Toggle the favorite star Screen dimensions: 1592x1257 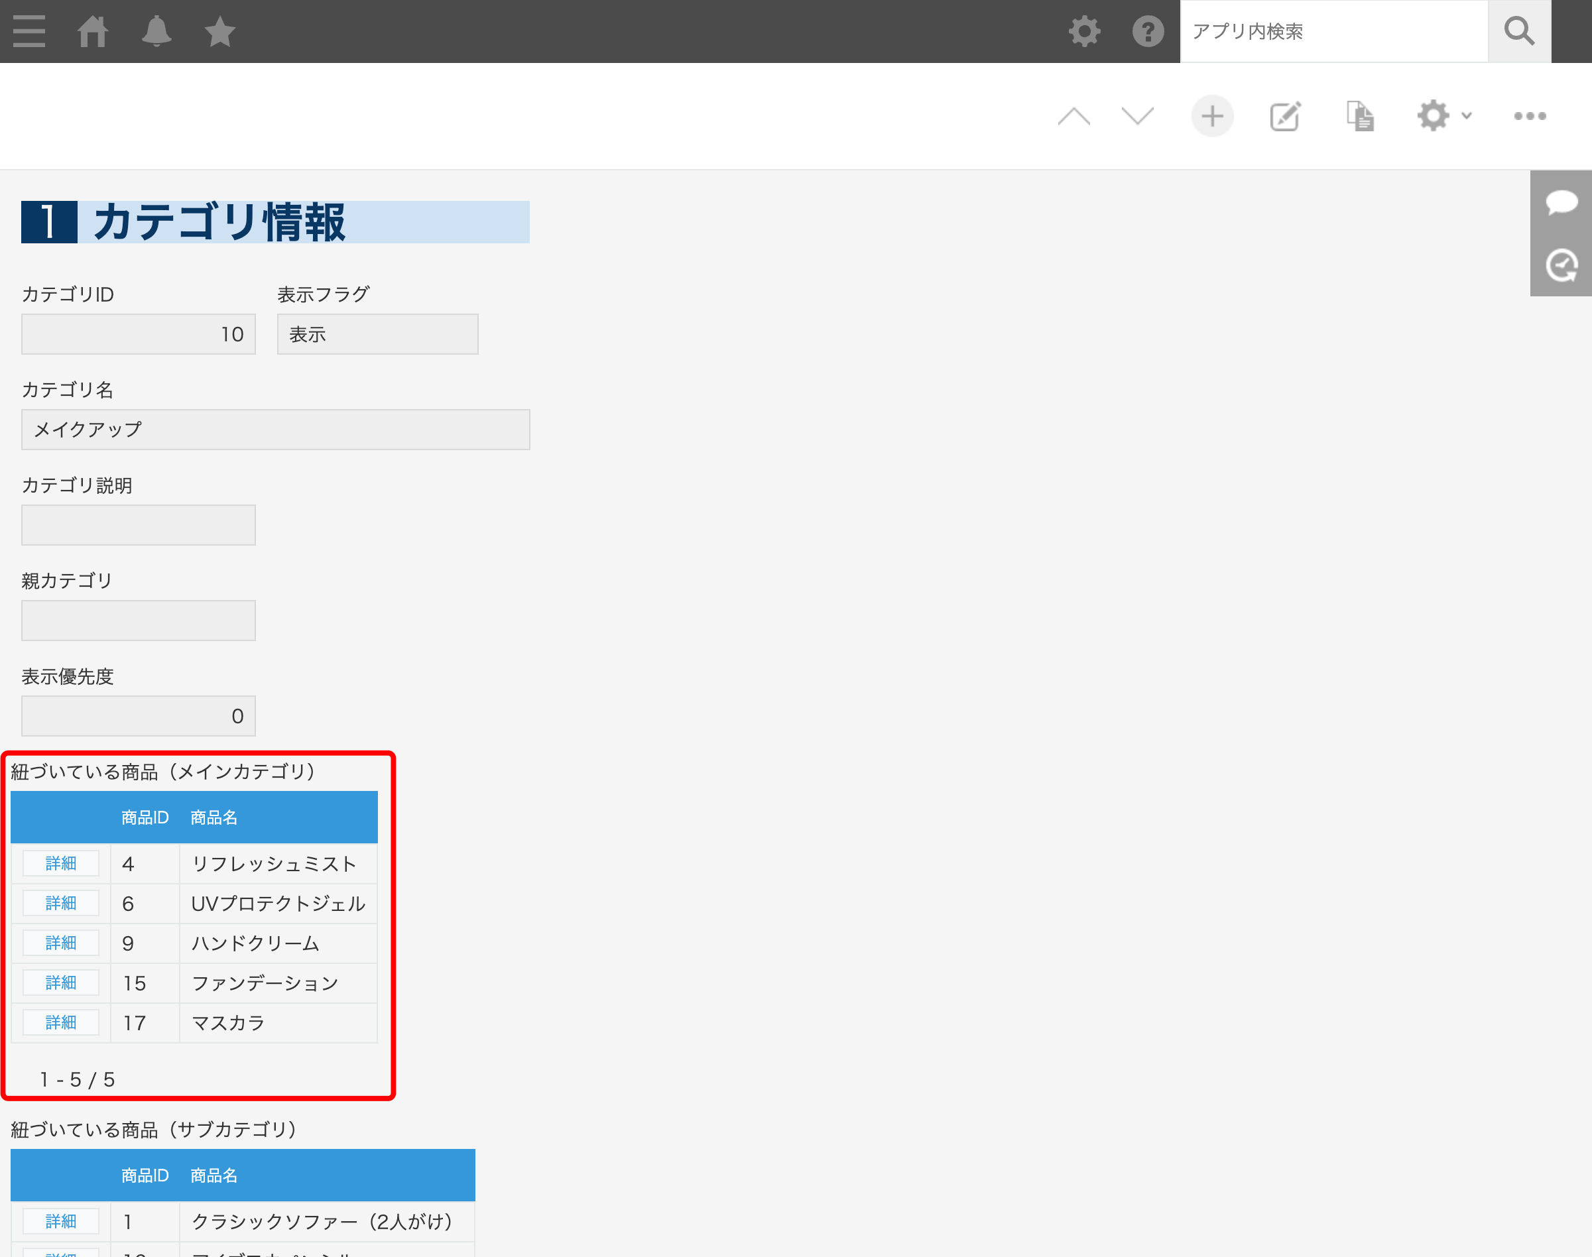(x=219, y=31)
